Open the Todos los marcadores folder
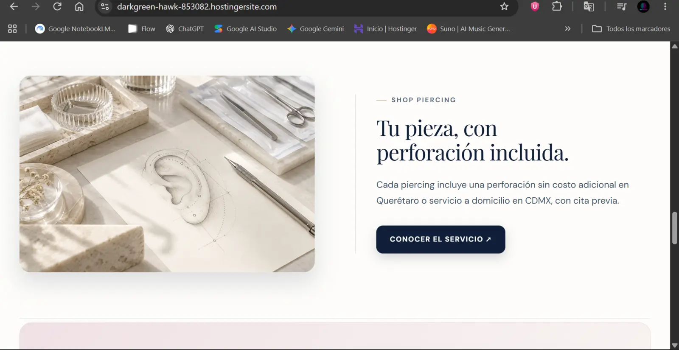679x350 pixels. (x=631, y=29)
